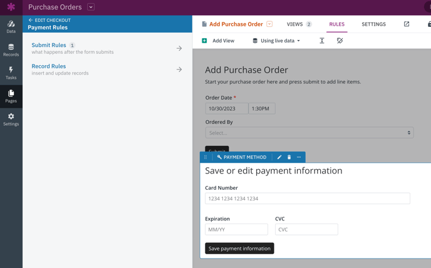Click the Order Date field label
Viewport: 431px width, 268px height.
(x=219, y=98)
